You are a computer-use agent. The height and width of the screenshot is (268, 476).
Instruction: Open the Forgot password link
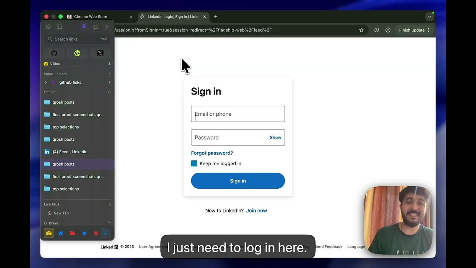[212, 153]
